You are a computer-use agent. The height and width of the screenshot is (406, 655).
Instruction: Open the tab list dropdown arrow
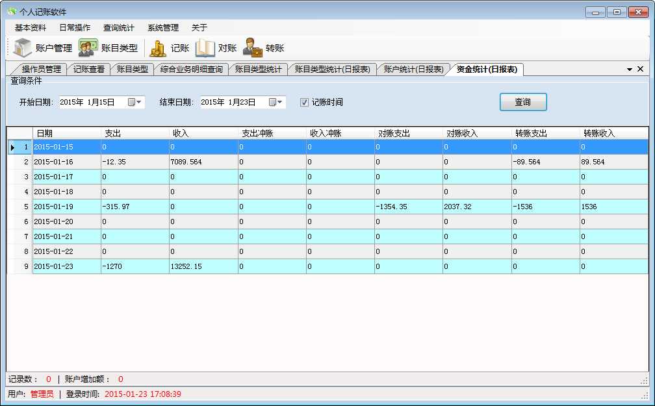click(630, 70)
